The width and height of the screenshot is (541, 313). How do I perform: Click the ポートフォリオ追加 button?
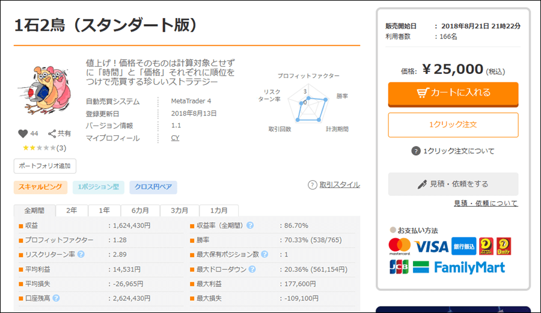pyautogui.click(x=45, y=166)
